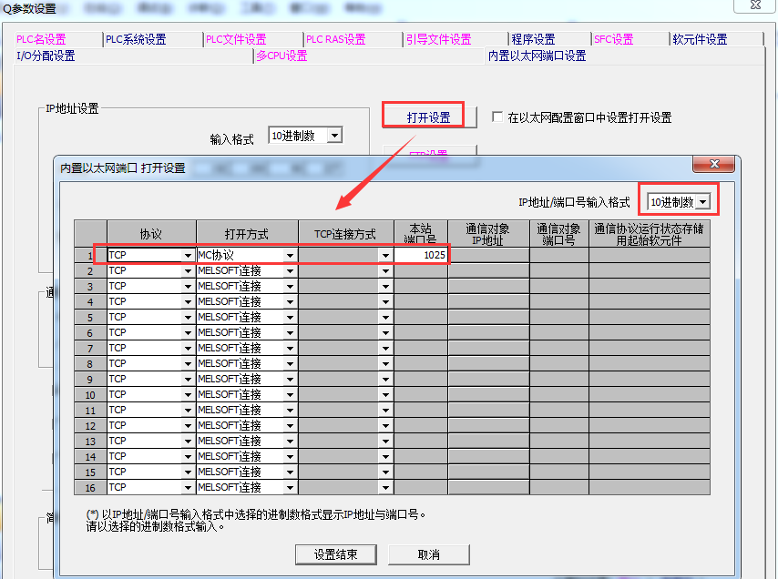Open the 打开方式 dropdown in row 2
This screenshot has width=778, height=579.
point(291,271)
